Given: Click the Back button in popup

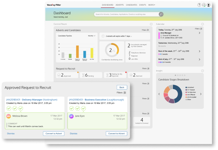Looking at the screenshot, I should [122, 88].
